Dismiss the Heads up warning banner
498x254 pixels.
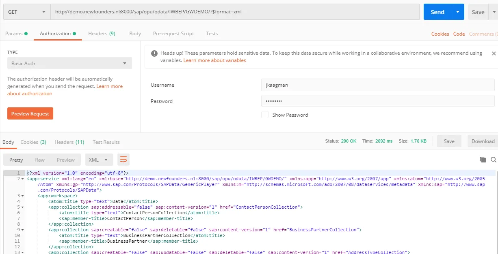[x=494, y=53]
